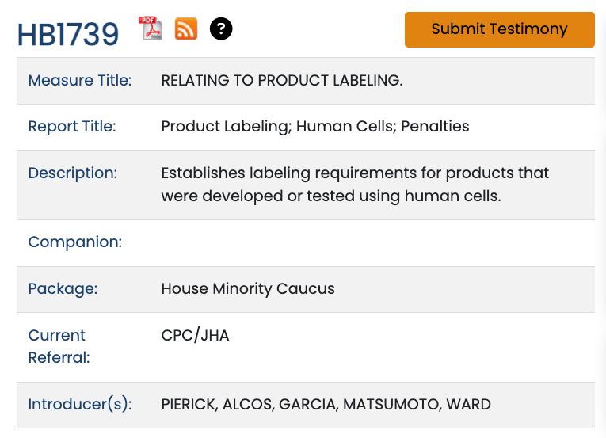Select the Measure Title label

[80, 80]
